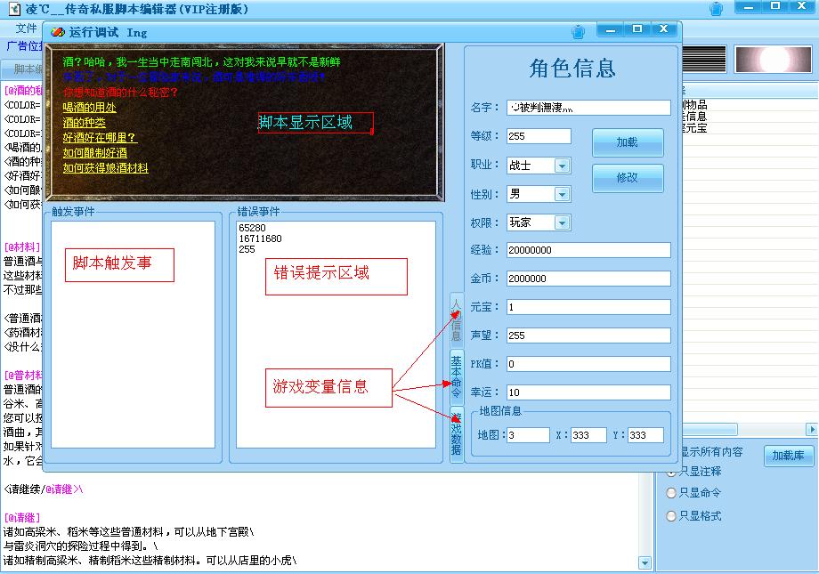The height and width of the screenshot is (574, 819).
Task: Switch to the 游戏数据 vertical tab
Action: (x=456, y=433)
